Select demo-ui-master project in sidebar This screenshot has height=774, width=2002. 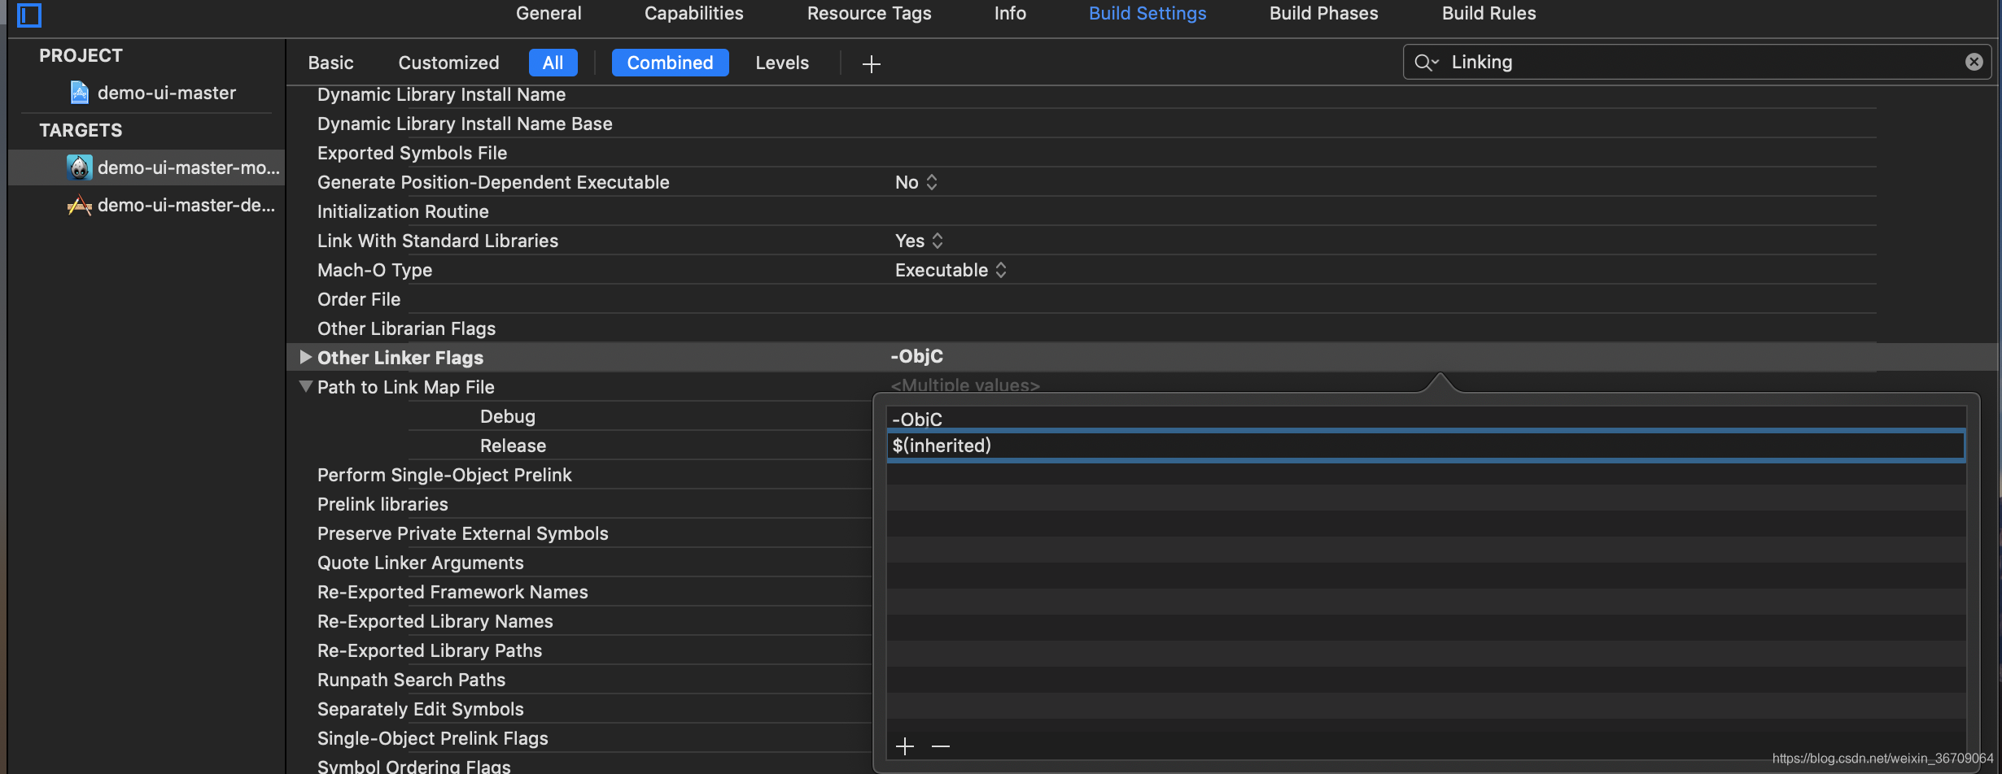(167, 93)
